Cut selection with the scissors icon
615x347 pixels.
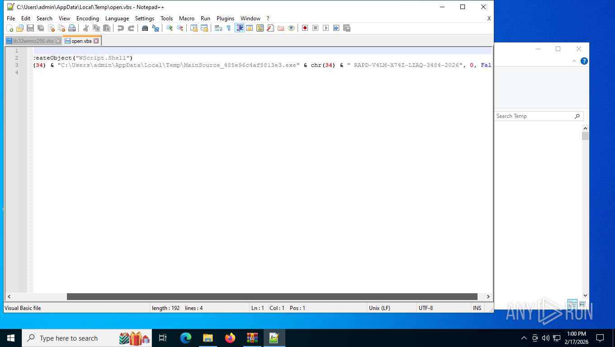[x=86, y=28]
